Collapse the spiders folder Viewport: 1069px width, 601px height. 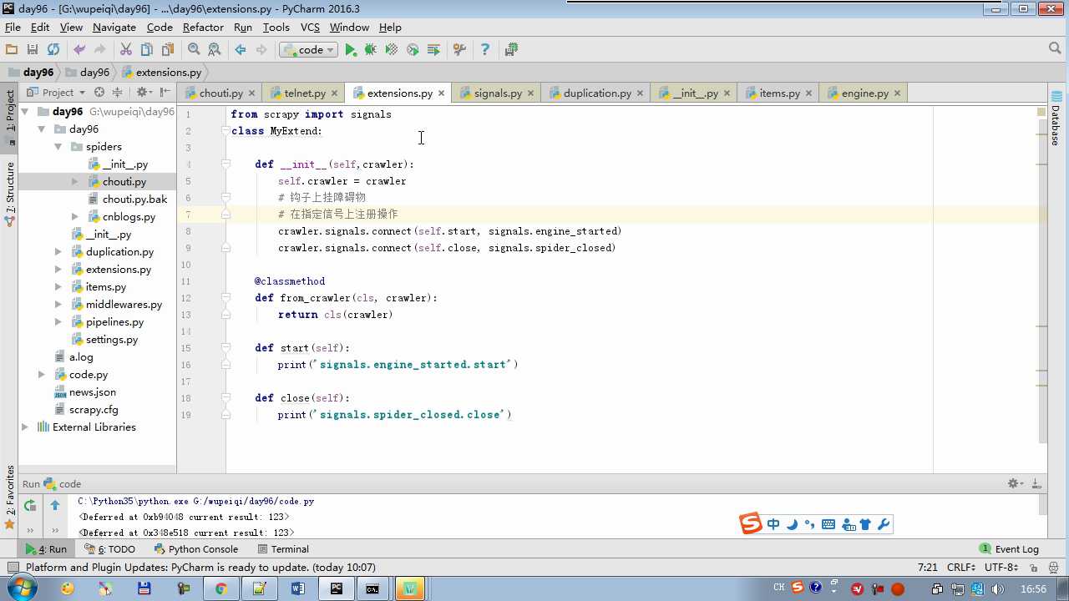point(58,147)
